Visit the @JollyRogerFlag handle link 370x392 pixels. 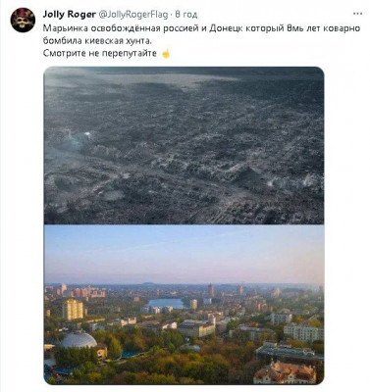tap(133, 15)
